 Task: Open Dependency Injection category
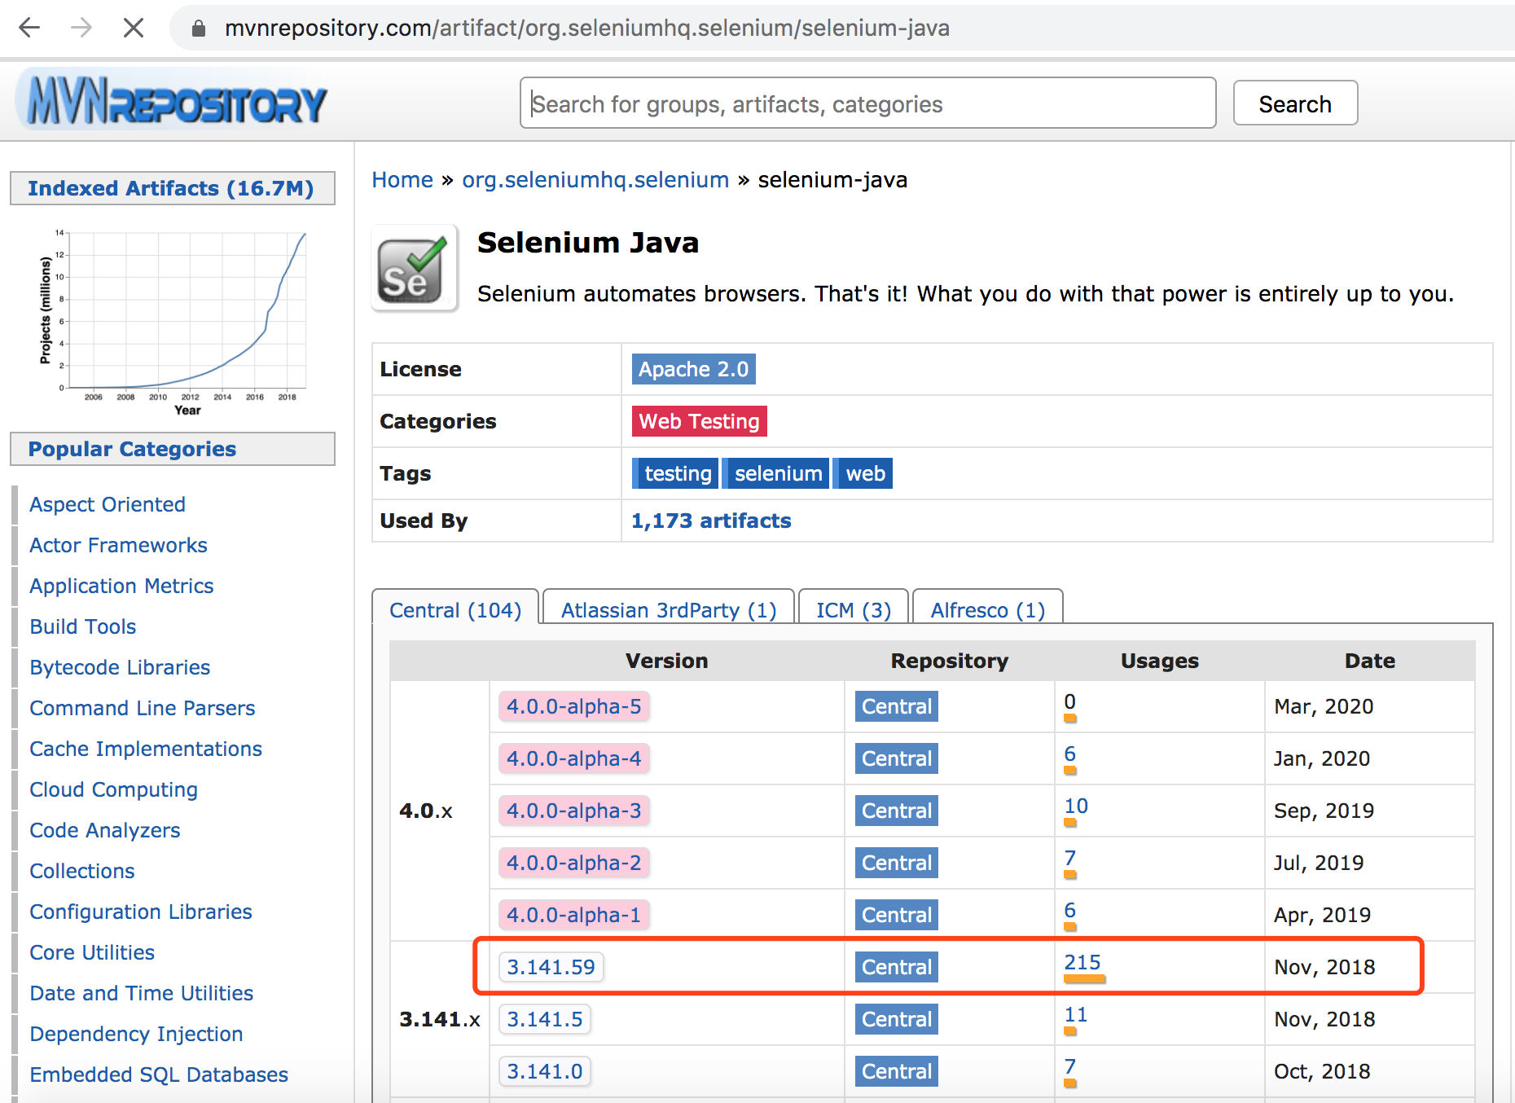coord(137,1034)
